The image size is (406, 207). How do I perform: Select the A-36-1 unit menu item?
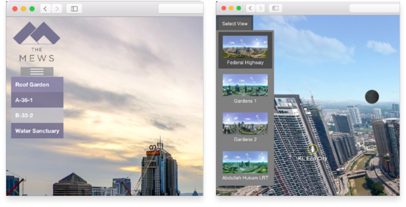(x=37, y=100)
